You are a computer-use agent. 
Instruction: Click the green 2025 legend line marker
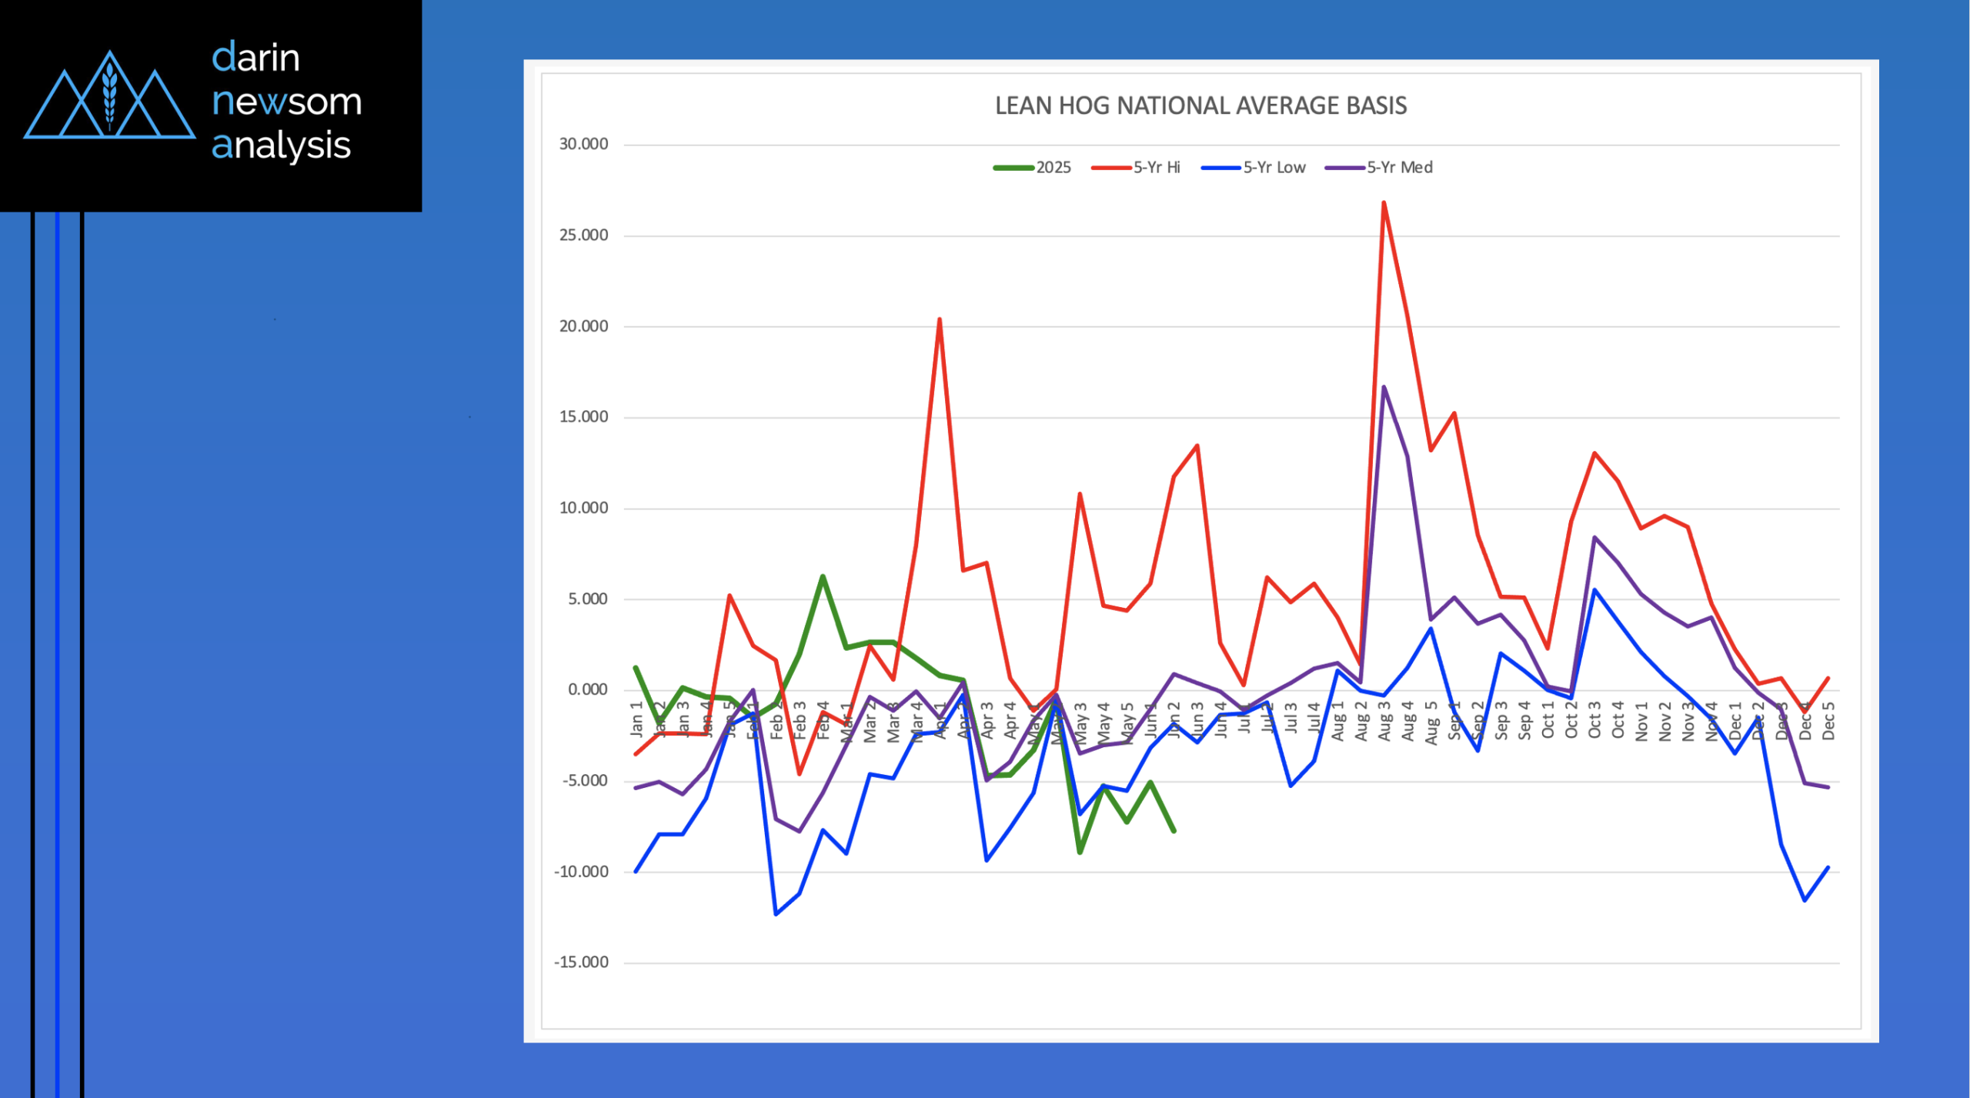(1013, 168)
